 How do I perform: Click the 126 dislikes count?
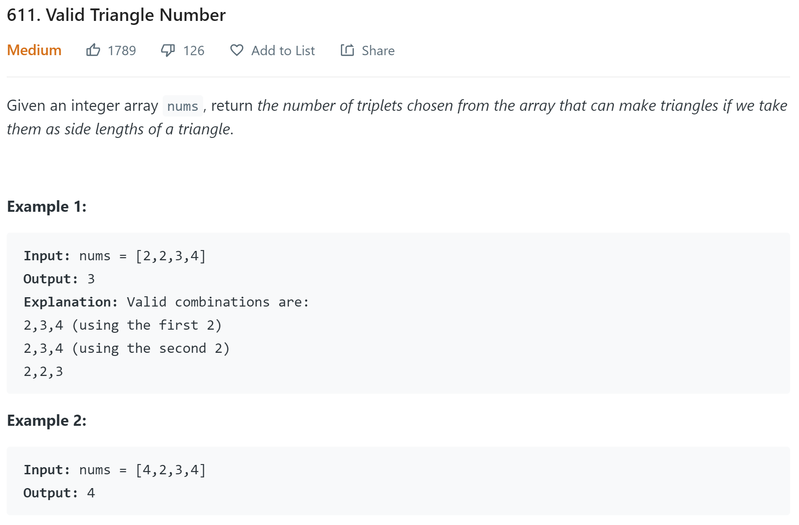pos(193,51)
